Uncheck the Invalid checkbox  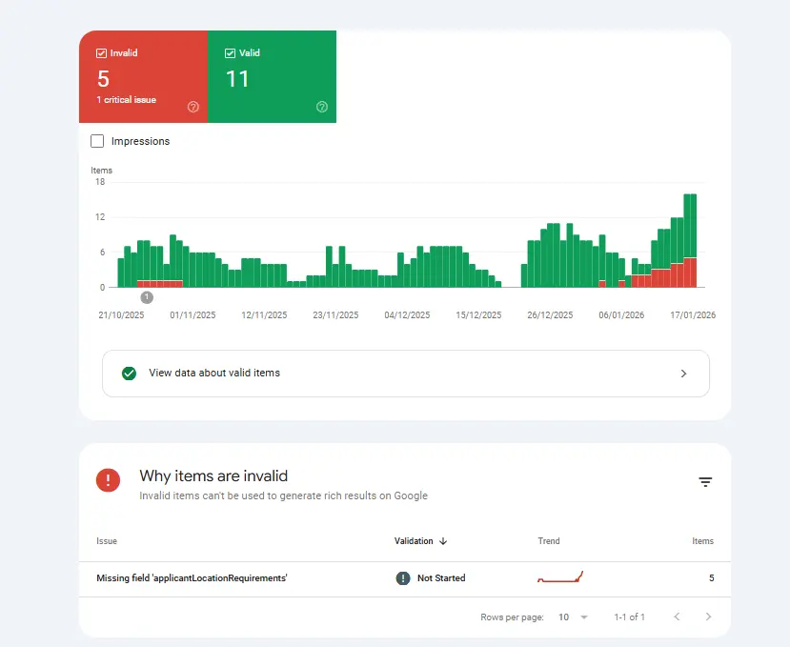(102, 53)
